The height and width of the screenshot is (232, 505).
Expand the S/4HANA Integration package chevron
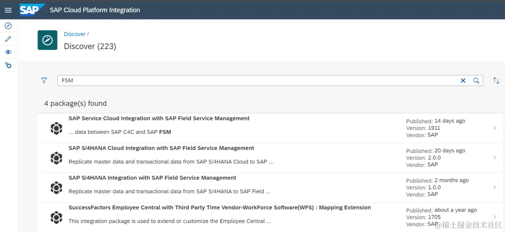point(495,187)
